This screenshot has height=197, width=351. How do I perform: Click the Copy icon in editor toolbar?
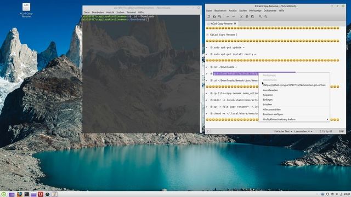pyautogui.click(x=247, y=16)
